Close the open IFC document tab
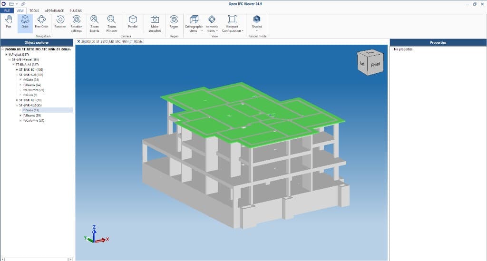This screenshot has height=261, width=487. click(x=78, y=41)
